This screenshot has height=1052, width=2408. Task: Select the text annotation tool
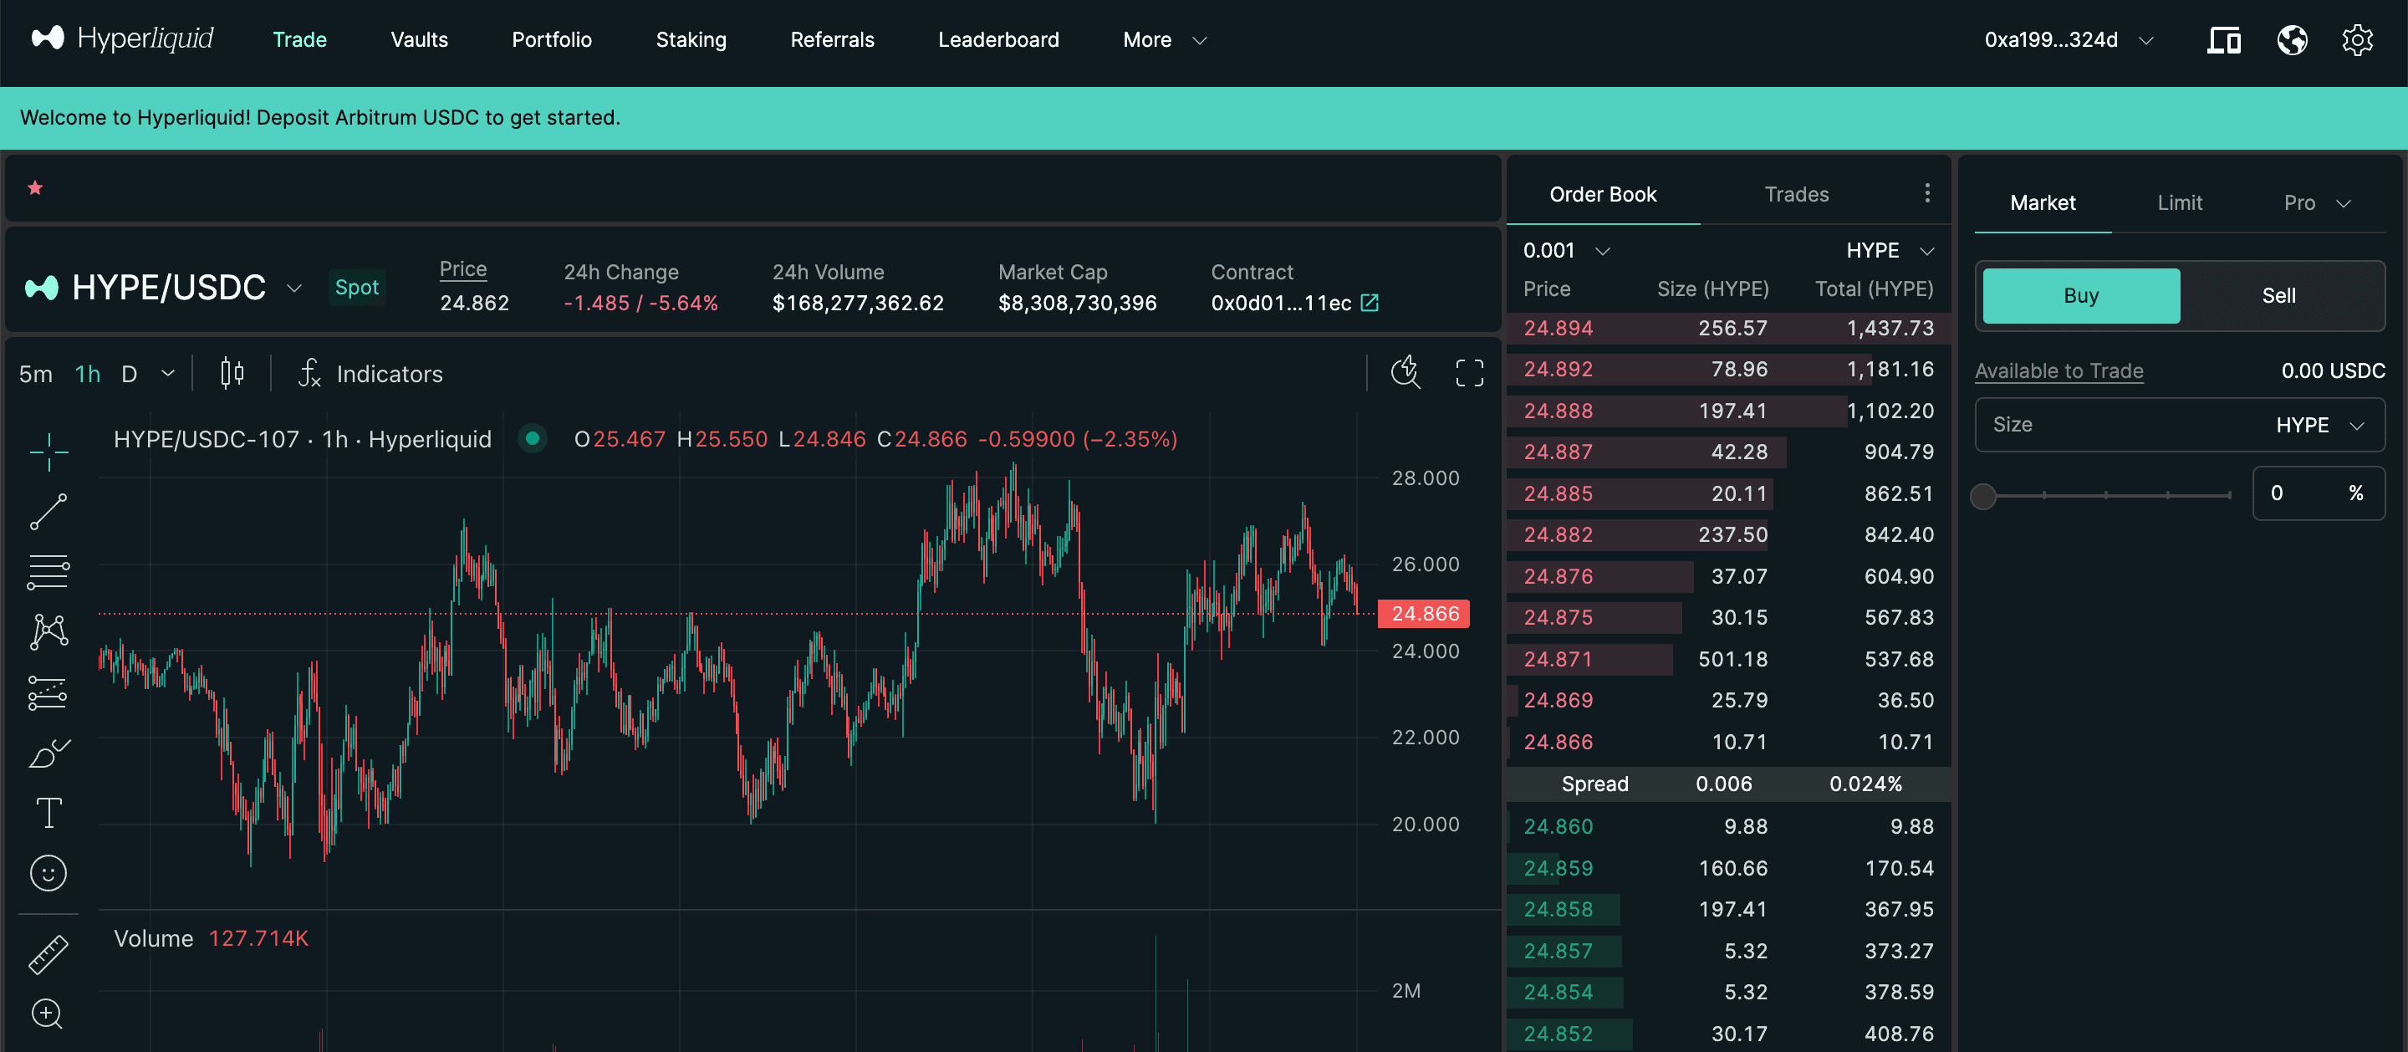48,813
